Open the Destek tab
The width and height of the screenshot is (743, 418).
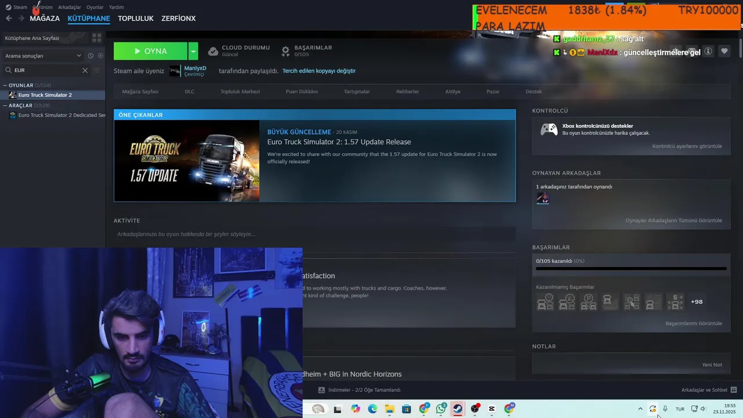point(533,92)
